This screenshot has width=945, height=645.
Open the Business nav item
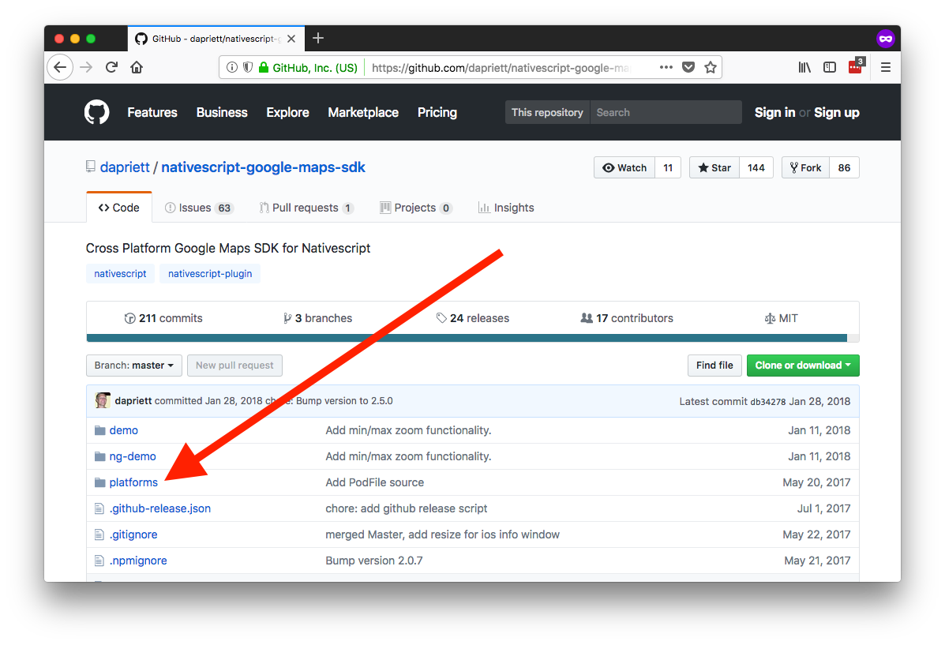[222, 112]
